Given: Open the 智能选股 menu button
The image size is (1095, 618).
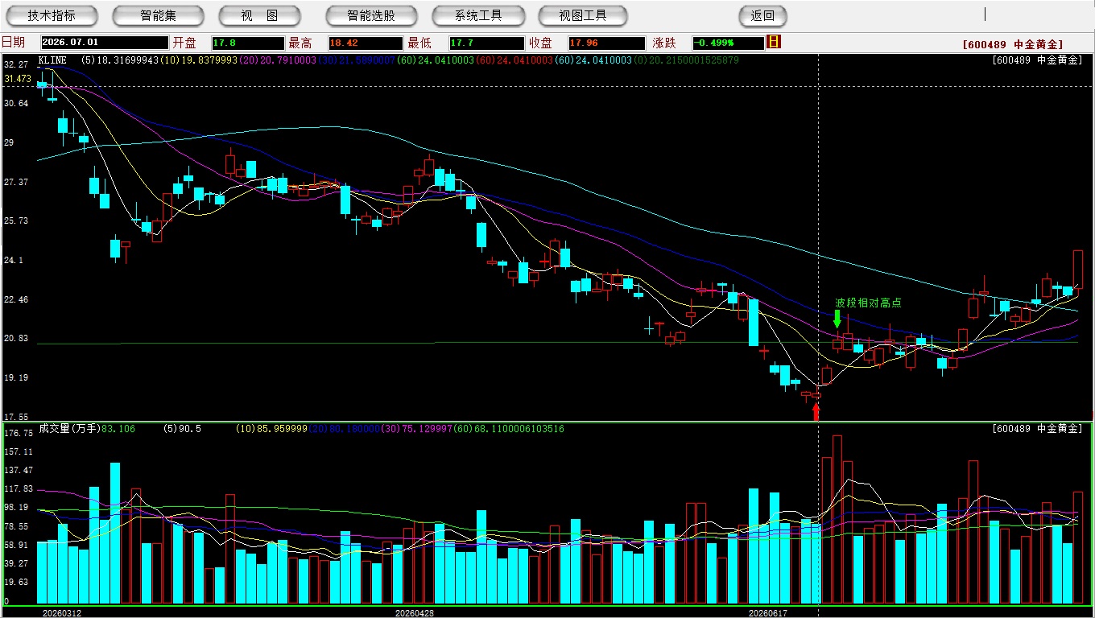Looking at the screenshot, I should point(371,15).
